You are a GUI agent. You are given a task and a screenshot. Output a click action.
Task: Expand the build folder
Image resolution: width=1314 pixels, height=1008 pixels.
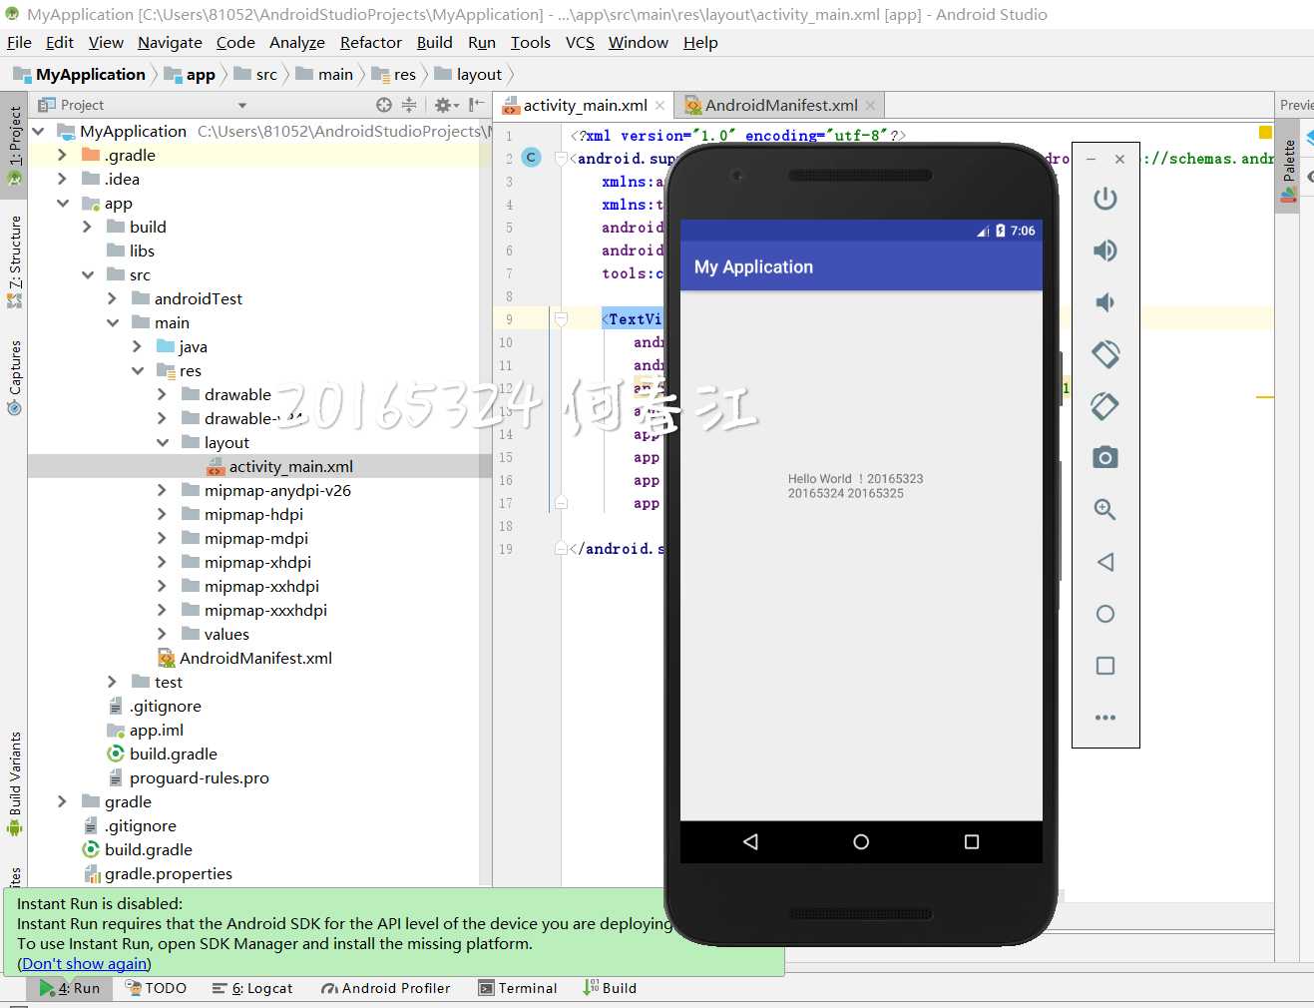coord(88,228)
